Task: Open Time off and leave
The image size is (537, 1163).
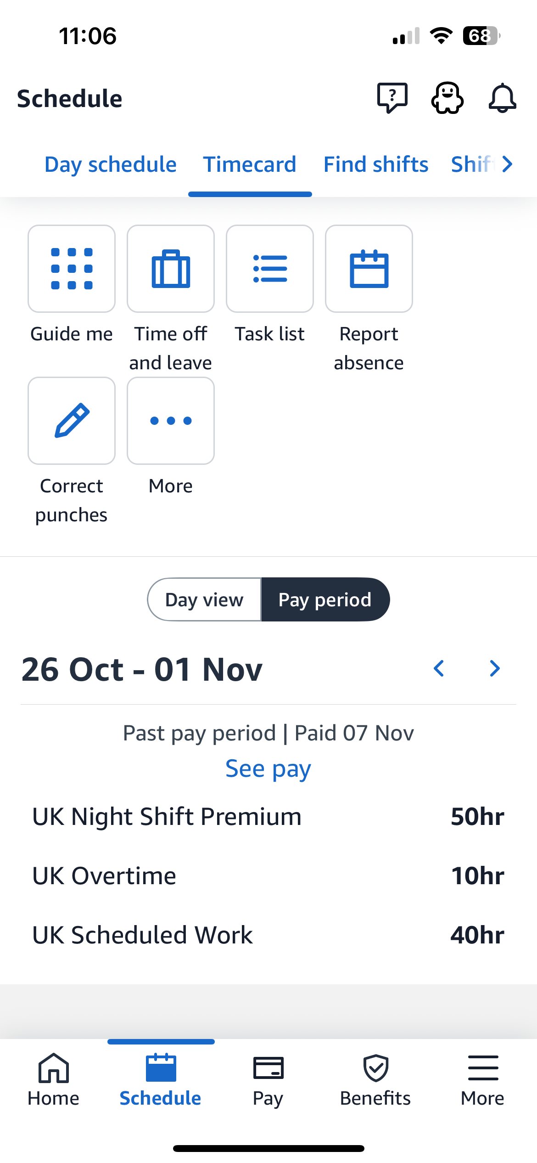Action: 171,269
